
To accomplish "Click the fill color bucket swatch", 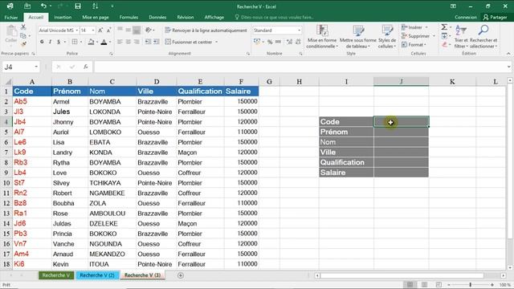I will pos(91,42).
